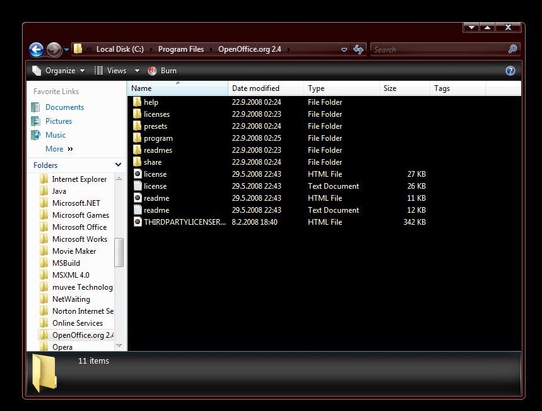Select the readmes folder icon

[137, 150]
